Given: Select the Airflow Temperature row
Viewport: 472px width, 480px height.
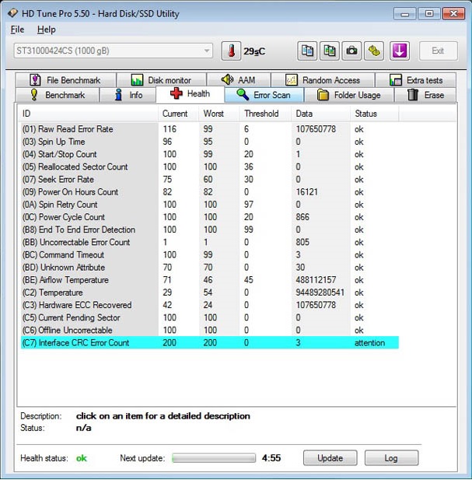Looking at the screenshot, I should (210, 280).
